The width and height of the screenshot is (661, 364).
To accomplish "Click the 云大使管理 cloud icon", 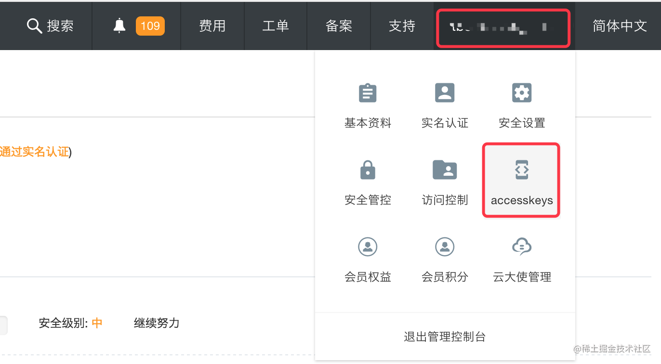I will [x=522, y=247].
